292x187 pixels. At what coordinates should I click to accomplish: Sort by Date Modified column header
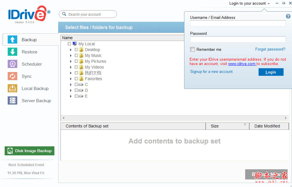tap(269, 126)
